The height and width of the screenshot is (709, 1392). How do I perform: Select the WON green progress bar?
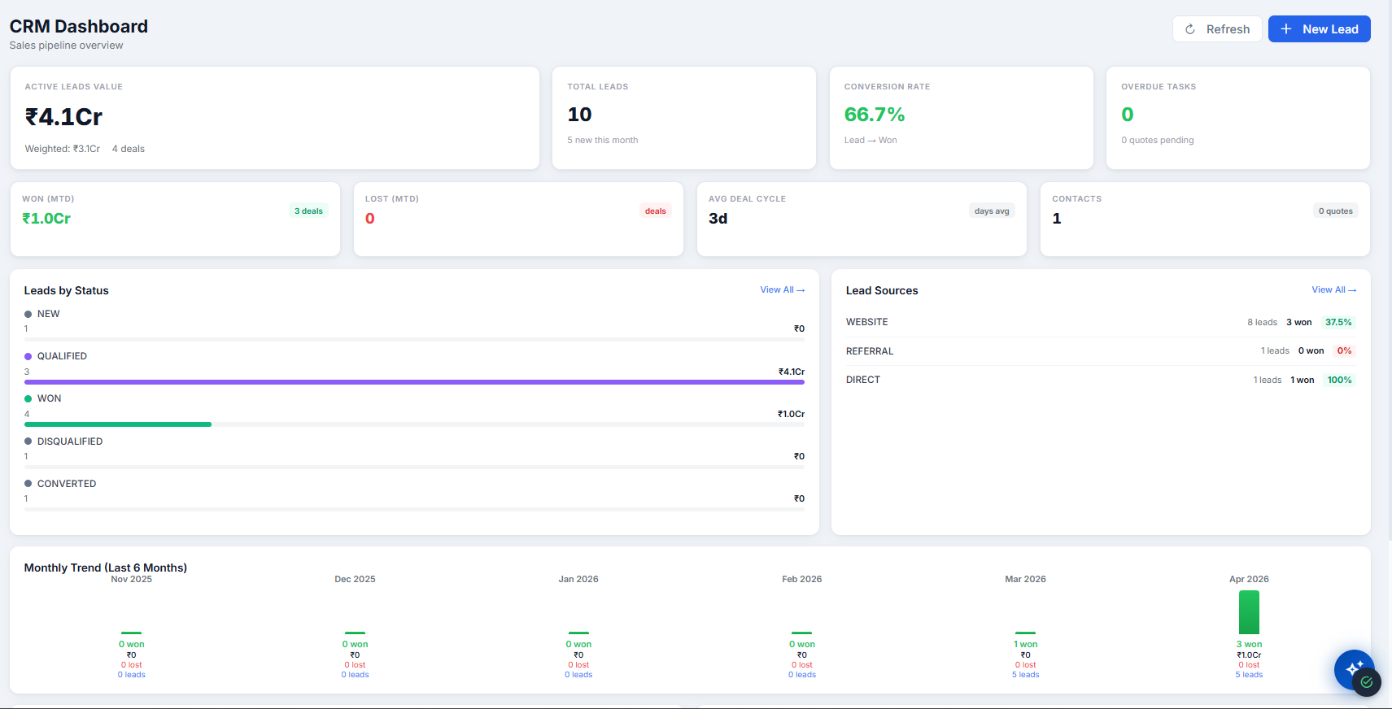pyautogui.click(x=118, y=424)
